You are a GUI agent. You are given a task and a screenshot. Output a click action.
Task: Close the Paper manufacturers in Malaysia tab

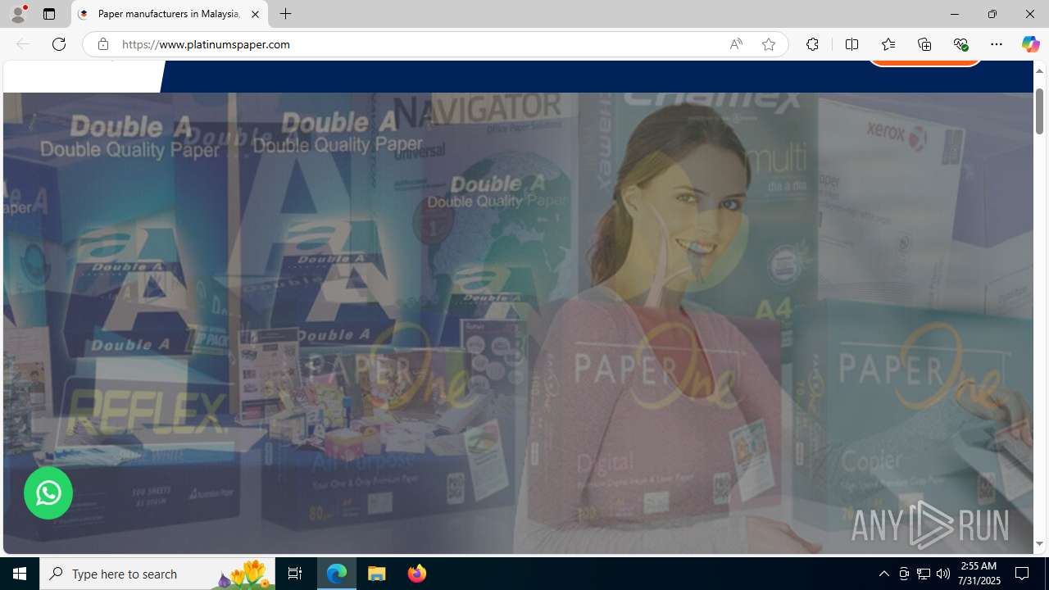255,14
